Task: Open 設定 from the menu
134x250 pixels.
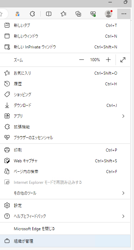Action: pyautogui.click(x=65, y=205)
